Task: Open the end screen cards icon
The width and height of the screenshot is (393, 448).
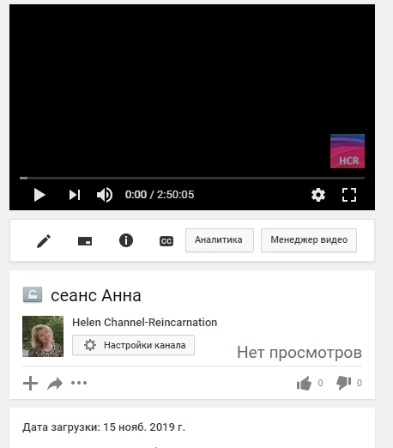Action: point(85,241)
